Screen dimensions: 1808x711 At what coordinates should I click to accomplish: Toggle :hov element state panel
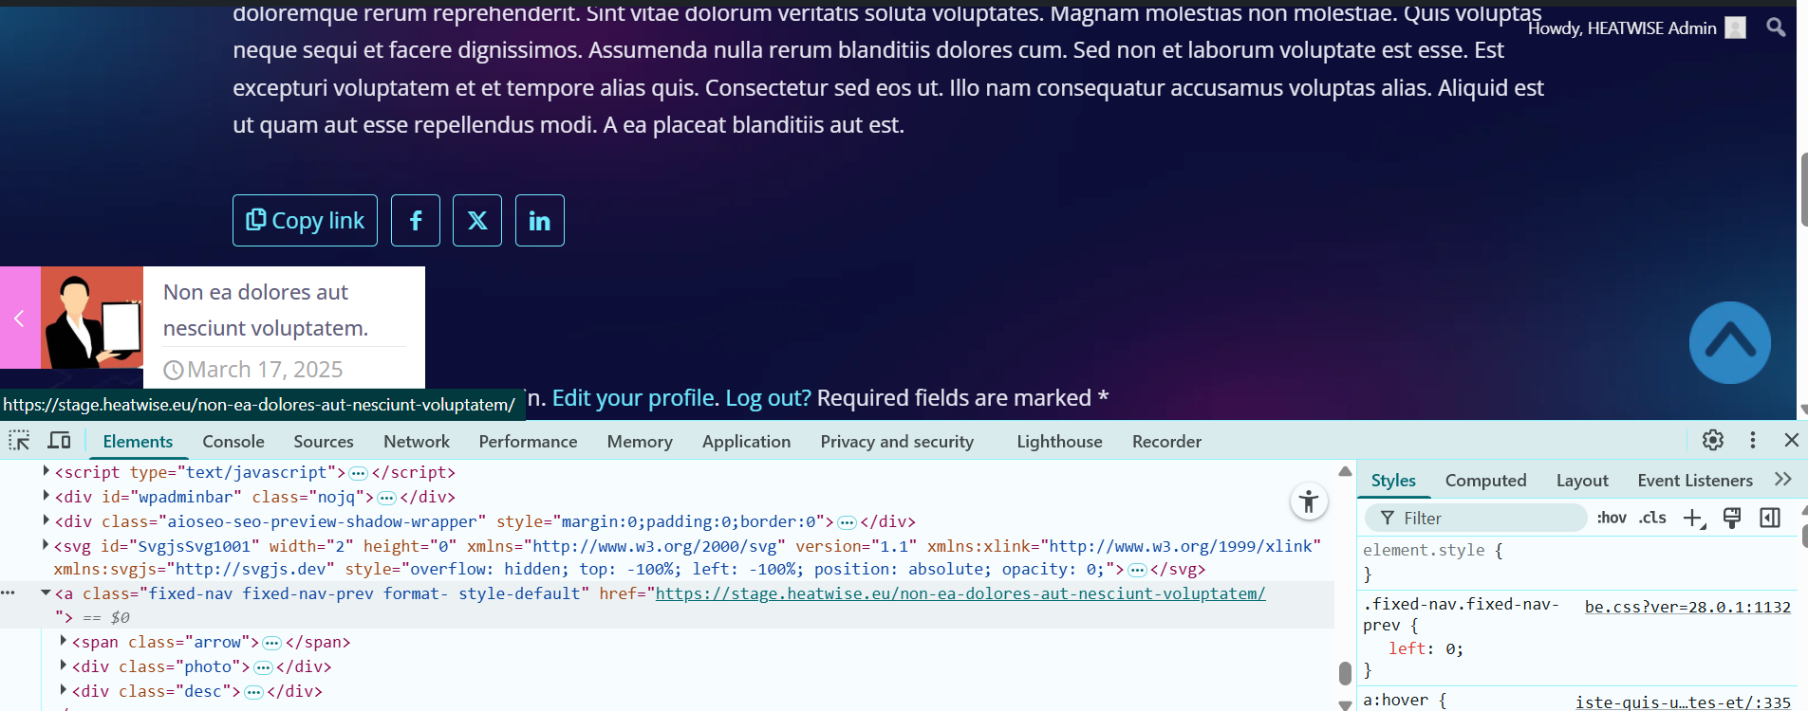(1611, 518)
